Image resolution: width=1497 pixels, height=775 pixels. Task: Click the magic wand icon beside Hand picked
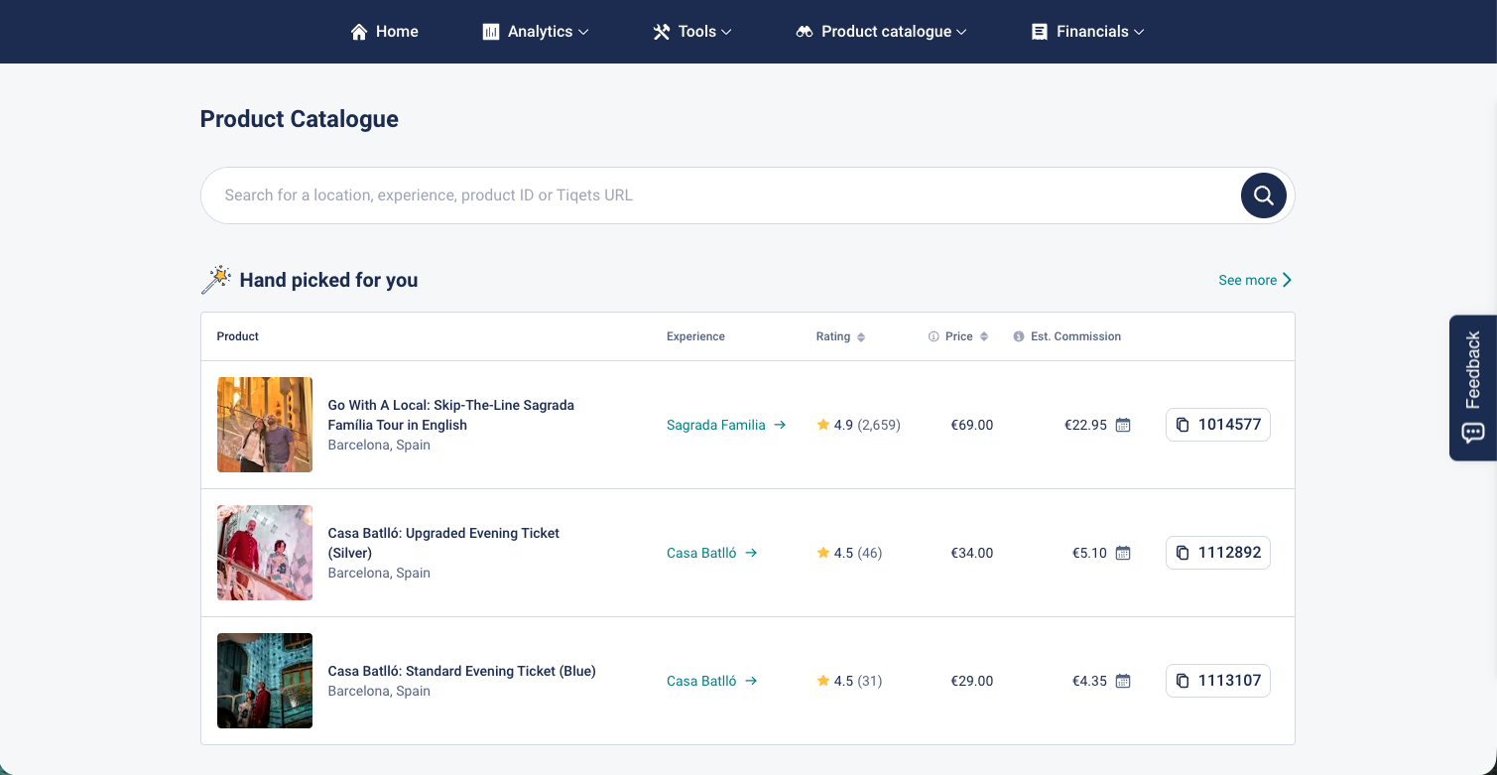(x=216, y=280)
